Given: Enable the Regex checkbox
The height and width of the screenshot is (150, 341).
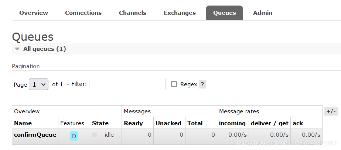Looking at the screenshot, I should coord(174,84).
